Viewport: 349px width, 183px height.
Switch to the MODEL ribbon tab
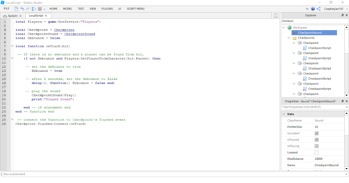[68, 9]
